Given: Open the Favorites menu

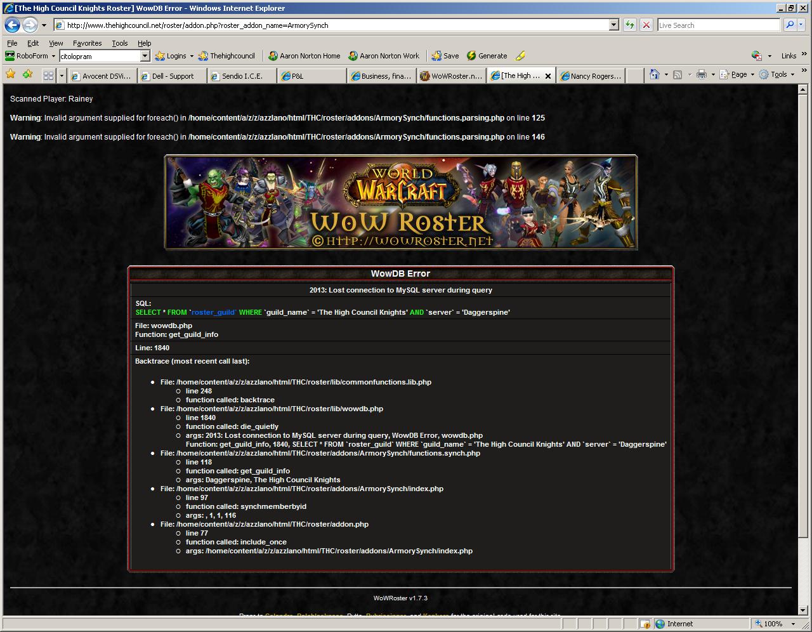Looking at the screenshot, I should (x=87, y=43).
